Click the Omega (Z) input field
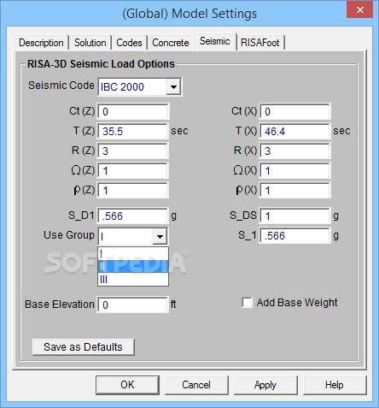Image resolution: width=379 pixels, height=408 pixels. [133, 170]
